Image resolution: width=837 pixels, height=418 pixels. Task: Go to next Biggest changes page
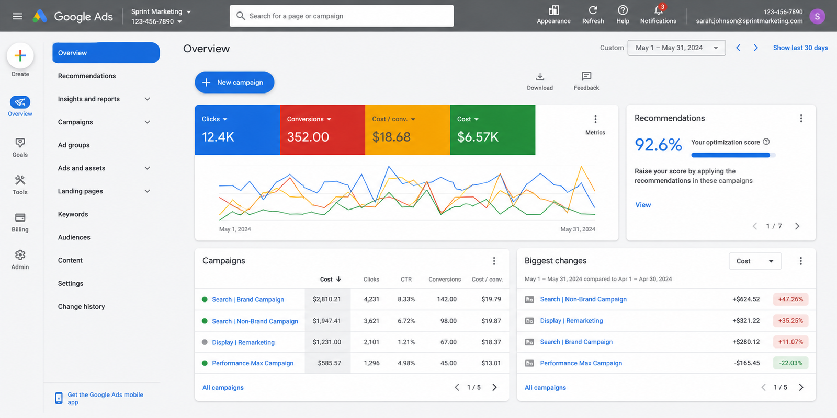tap(801, 387)
